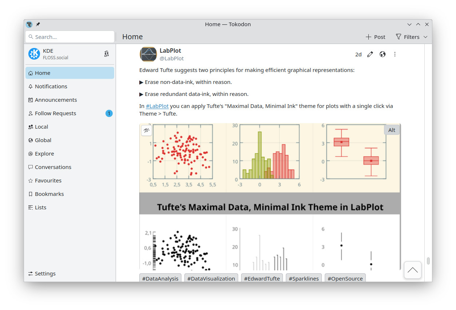
Task: Open Notifications in the sidebar
Action: (70, 86)
